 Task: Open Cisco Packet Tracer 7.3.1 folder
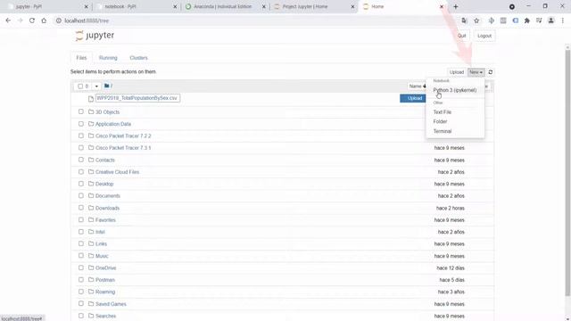click(123, 148)
